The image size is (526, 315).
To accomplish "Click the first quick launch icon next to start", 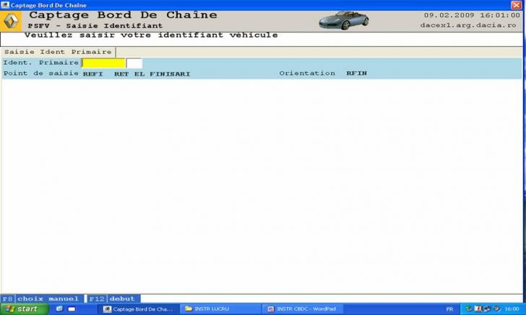I will (x=59, y=309).
